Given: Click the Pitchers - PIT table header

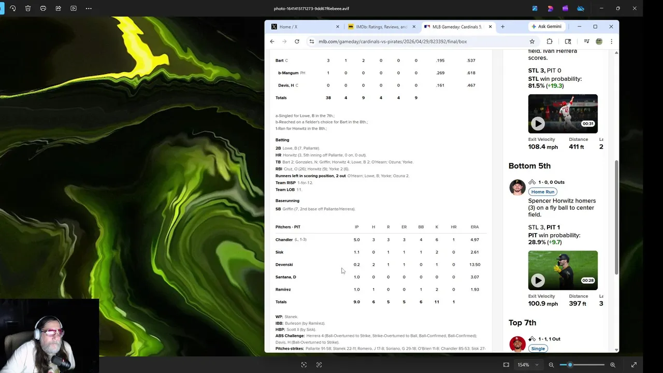Looking at the screenshot, I should point(287,227).
